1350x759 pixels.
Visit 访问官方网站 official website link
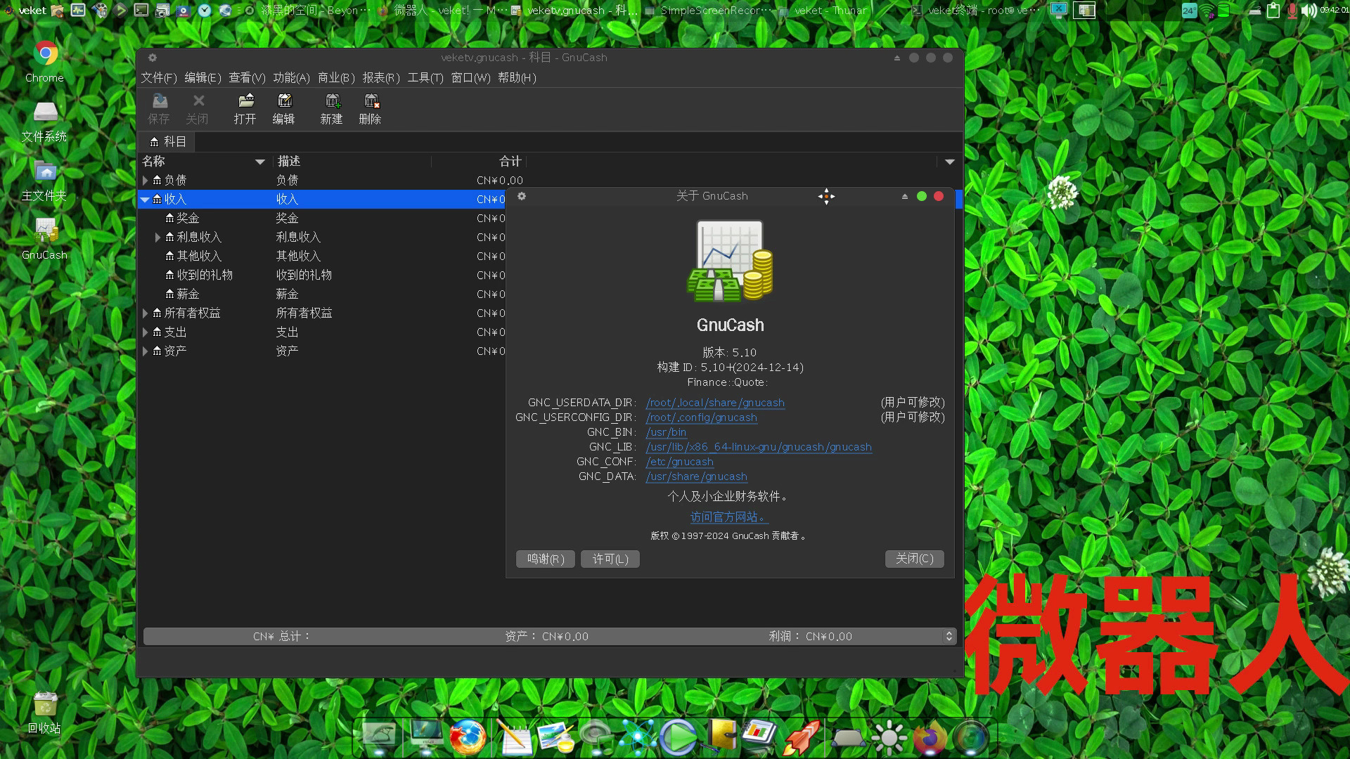[x=729, y=517]
